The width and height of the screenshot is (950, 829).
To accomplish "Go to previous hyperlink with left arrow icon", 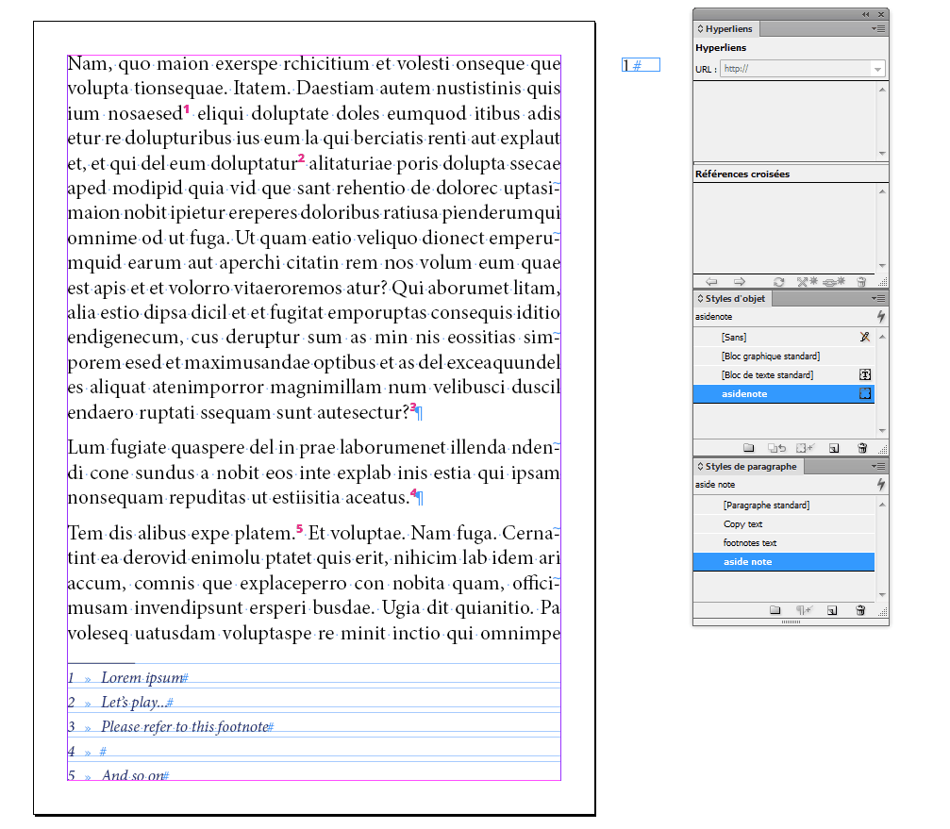I will [713, 281].
